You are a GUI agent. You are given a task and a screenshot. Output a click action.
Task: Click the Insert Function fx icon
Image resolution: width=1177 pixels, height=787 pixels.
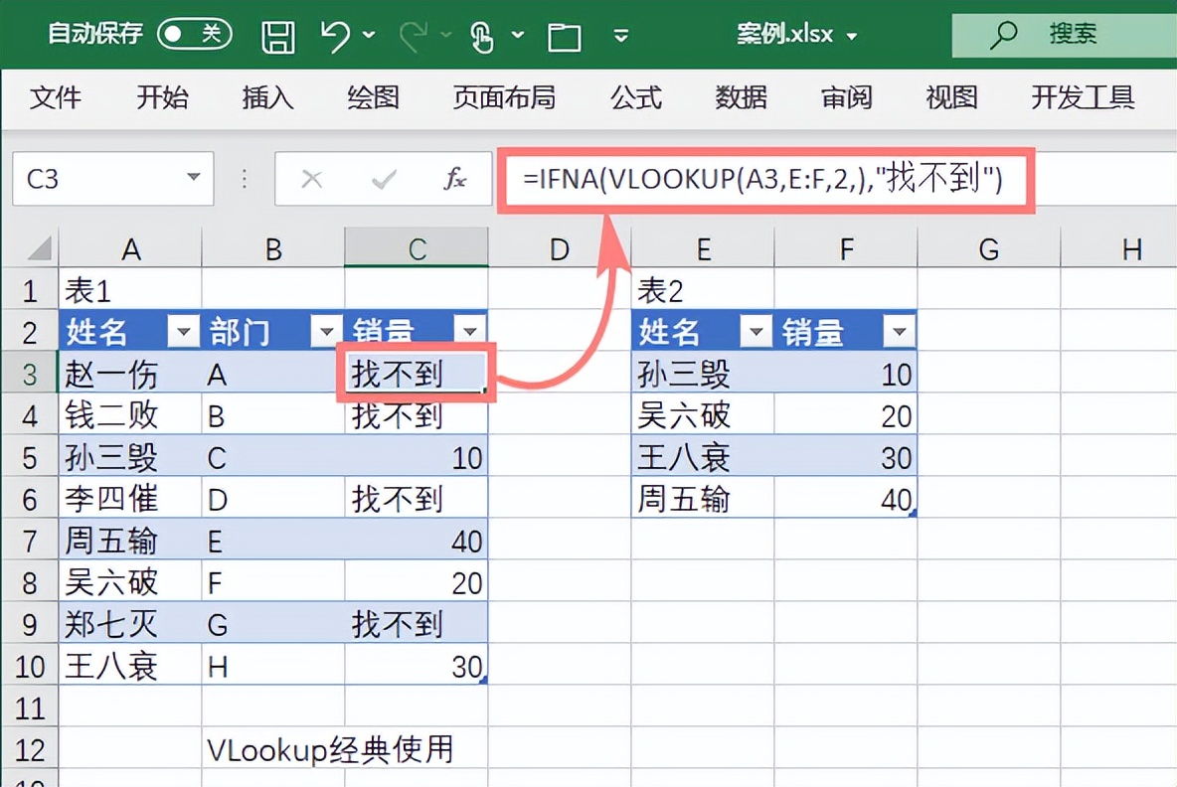tap(455, 179)
